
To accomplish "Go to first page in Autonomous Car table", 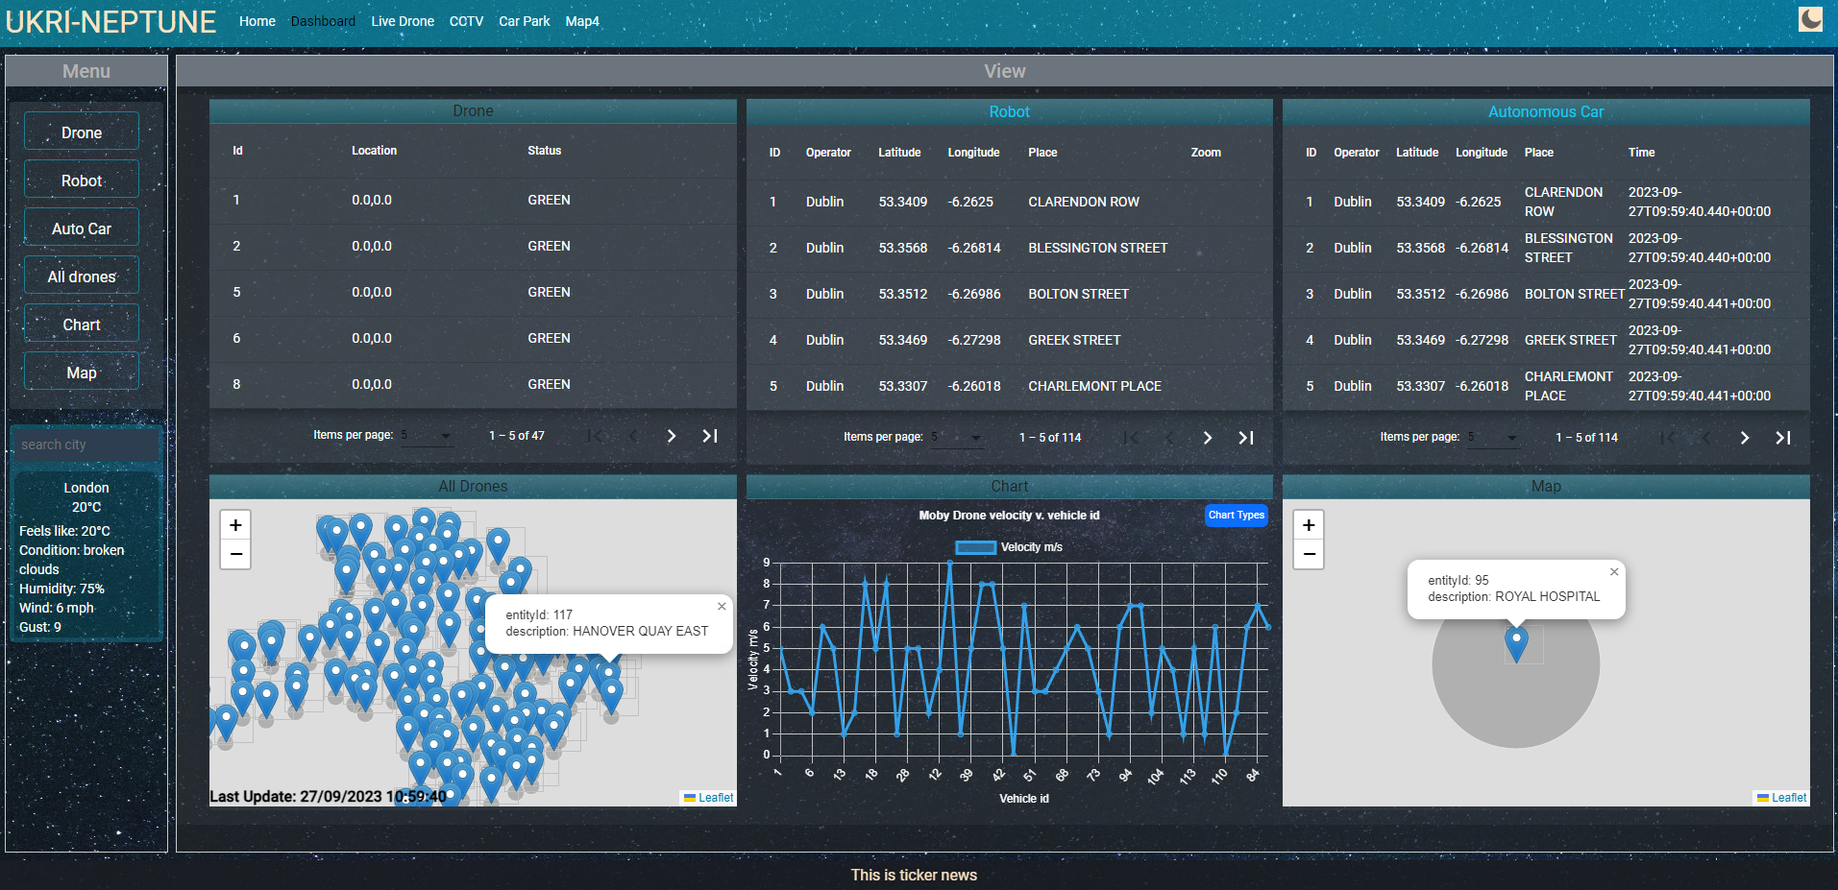I will pyautogui.click(x=1668, y=438).
